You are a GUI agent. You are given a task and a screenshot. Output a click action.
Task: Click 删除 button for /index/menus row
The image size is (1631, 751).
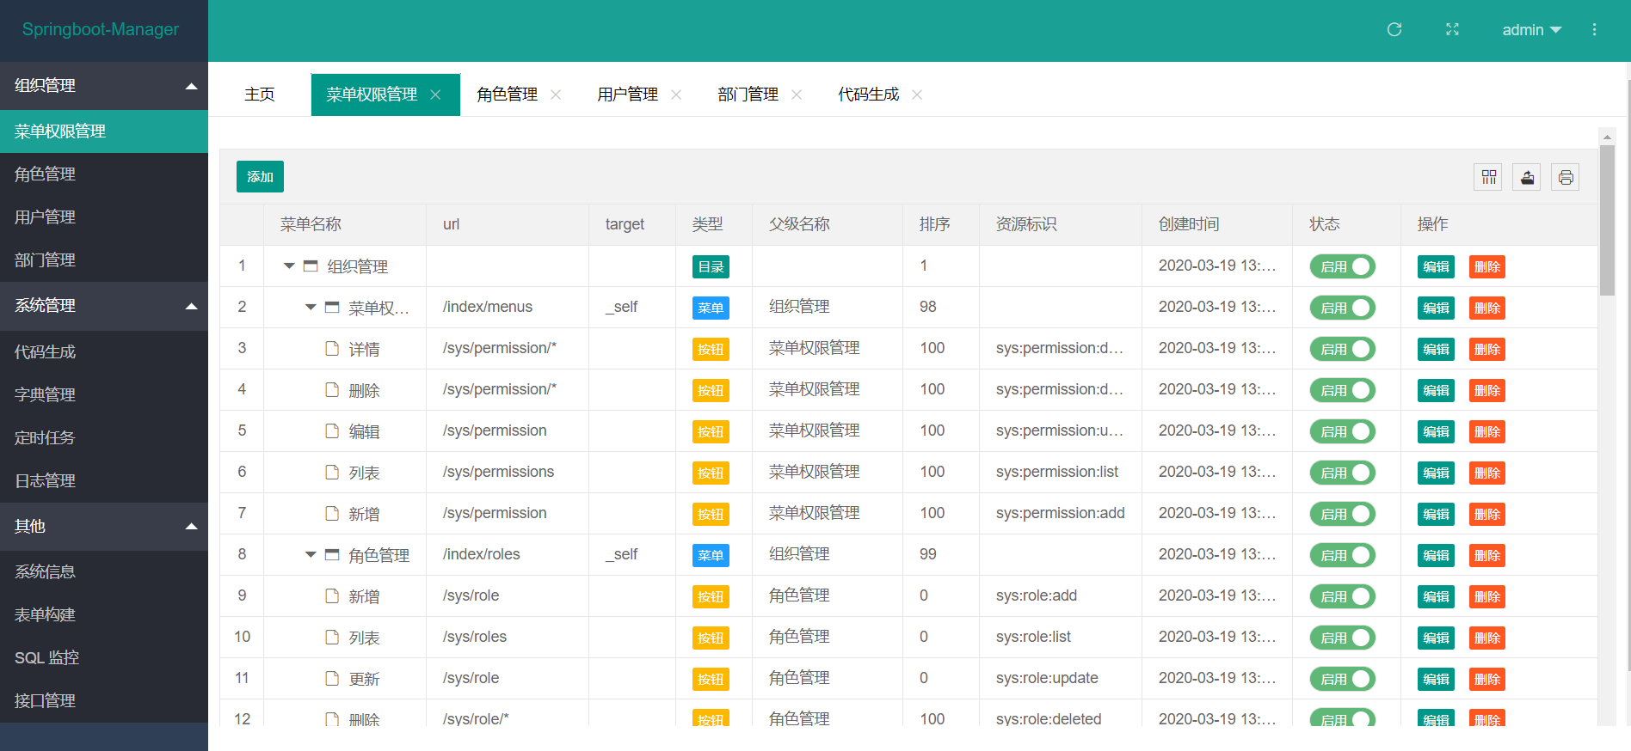[x=1486, y=308]
